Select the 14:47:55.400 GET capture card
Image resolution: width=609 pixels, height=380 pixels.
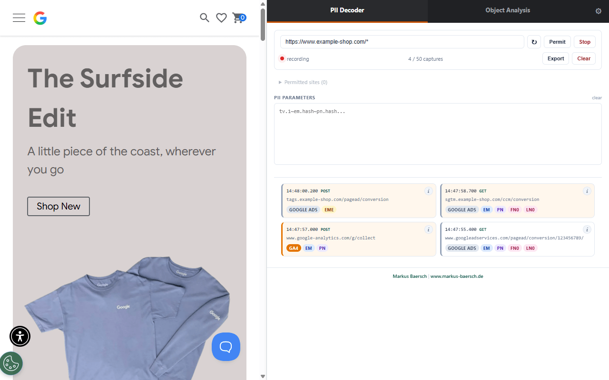pos(517,239)
